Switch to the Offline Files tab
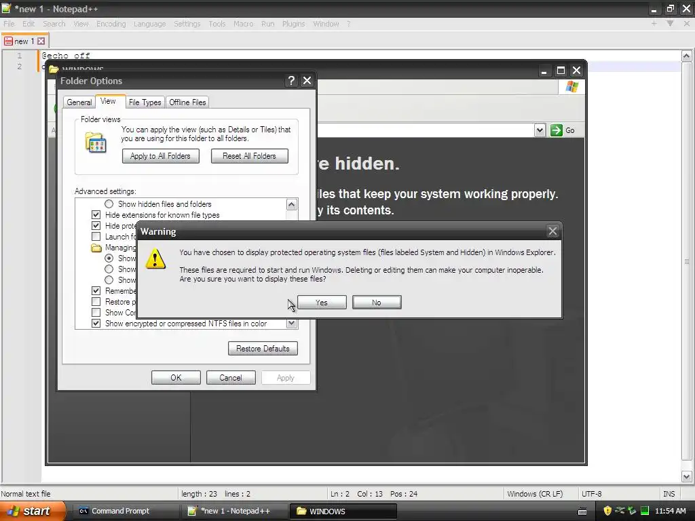The width and height of the screenshot is (695, 521). (187, 102)
